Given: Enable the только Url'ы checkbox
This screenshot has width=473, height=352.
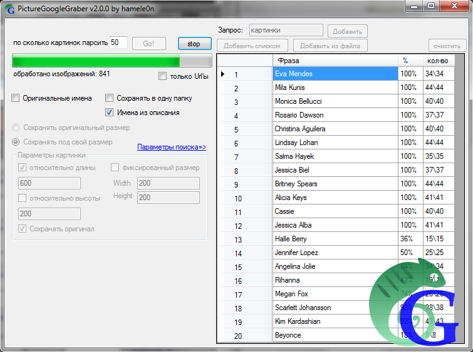Looking at the screenshot, I should point(163,76).
